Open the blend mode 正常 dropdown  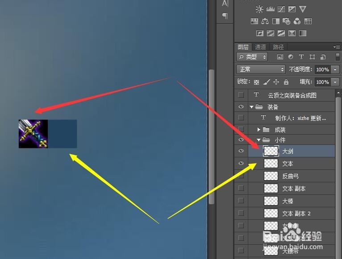pyautogui.click(x=261, y=70)
